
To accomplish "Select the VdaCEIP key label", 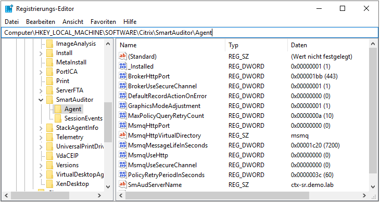I will (x=67, y=156).
